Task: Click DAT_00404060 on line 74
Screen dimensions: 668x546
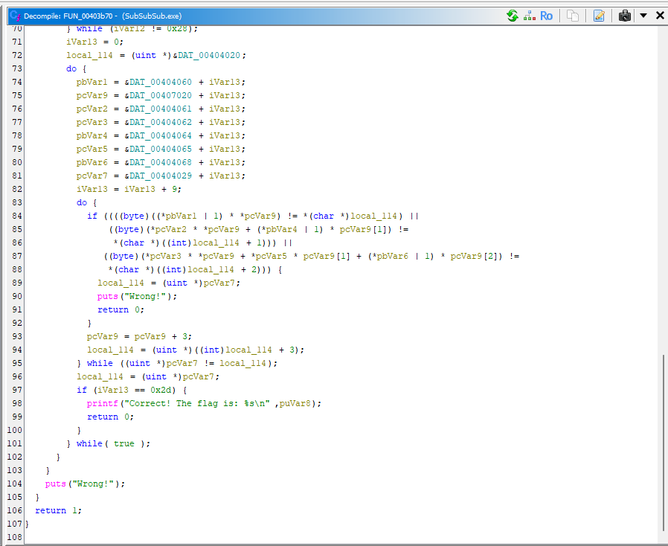Action: pos(161,83)
